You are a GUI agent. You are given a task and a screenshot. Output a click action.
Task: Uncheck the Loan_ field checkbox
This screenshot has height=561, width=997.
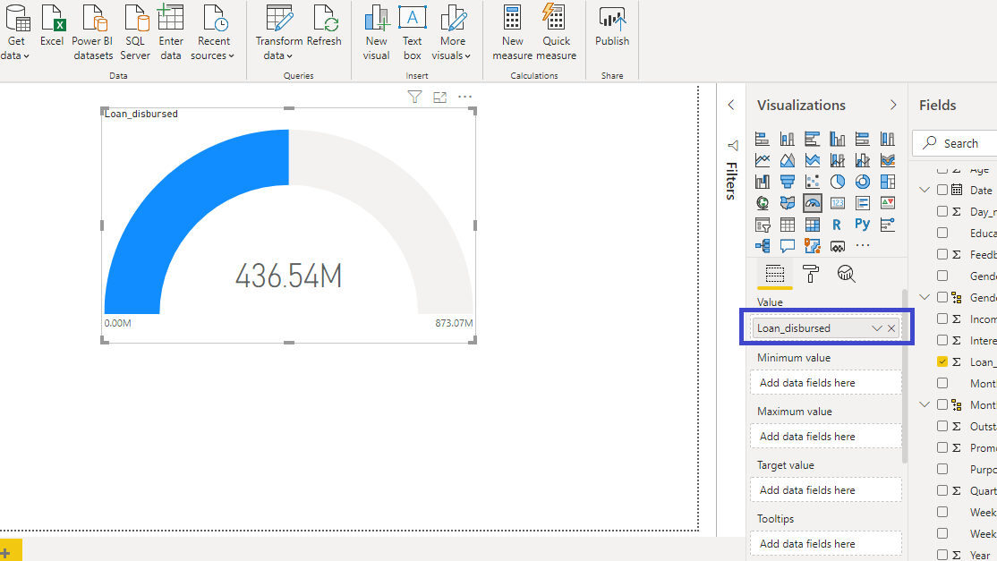[942, 361]
